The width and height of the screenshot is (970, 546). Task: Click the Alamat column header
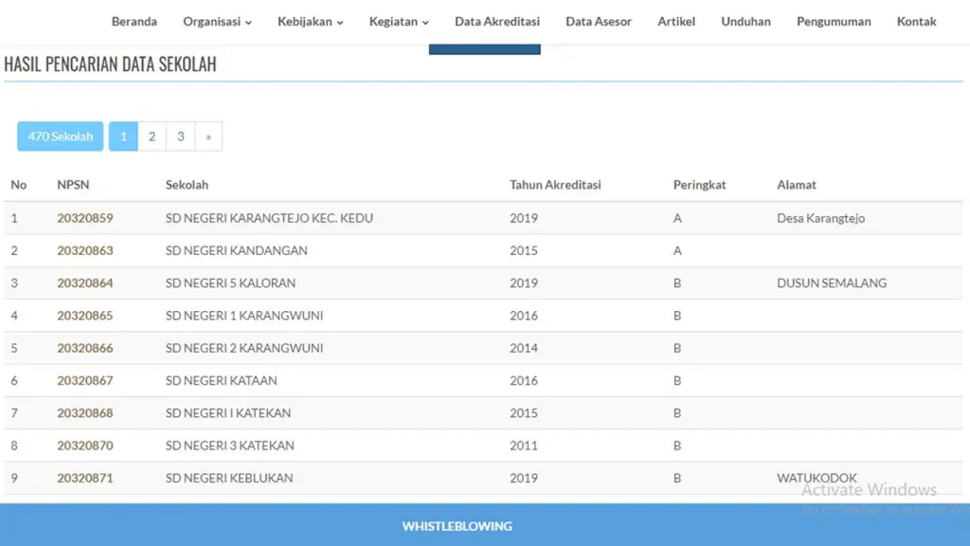pos(796,185)
